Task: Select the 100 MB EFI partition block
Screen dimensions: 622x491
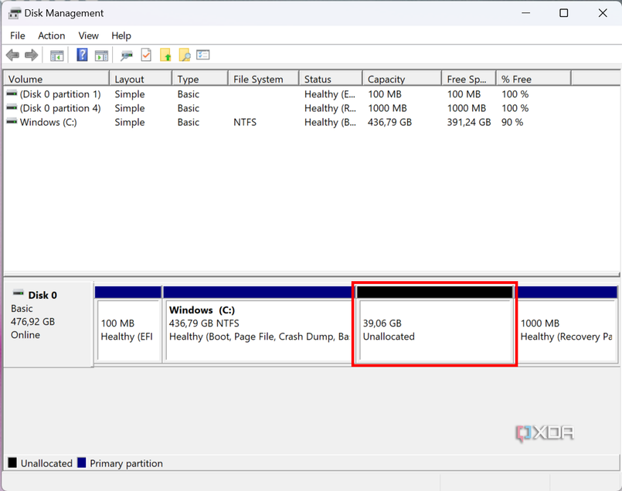Action: click(x=128, y=323)
